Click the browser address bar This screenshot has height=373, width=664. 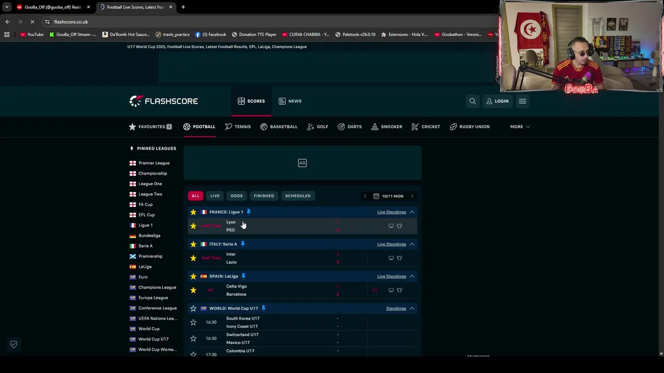270,22
